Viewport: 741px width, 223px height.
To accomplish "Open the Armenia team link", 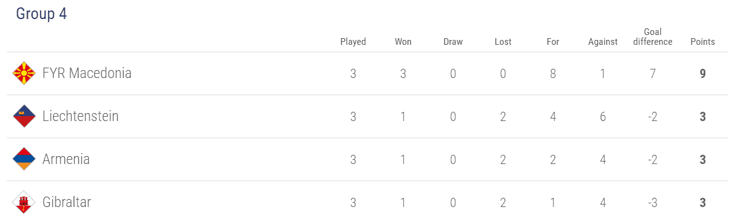I will (66, 159).
